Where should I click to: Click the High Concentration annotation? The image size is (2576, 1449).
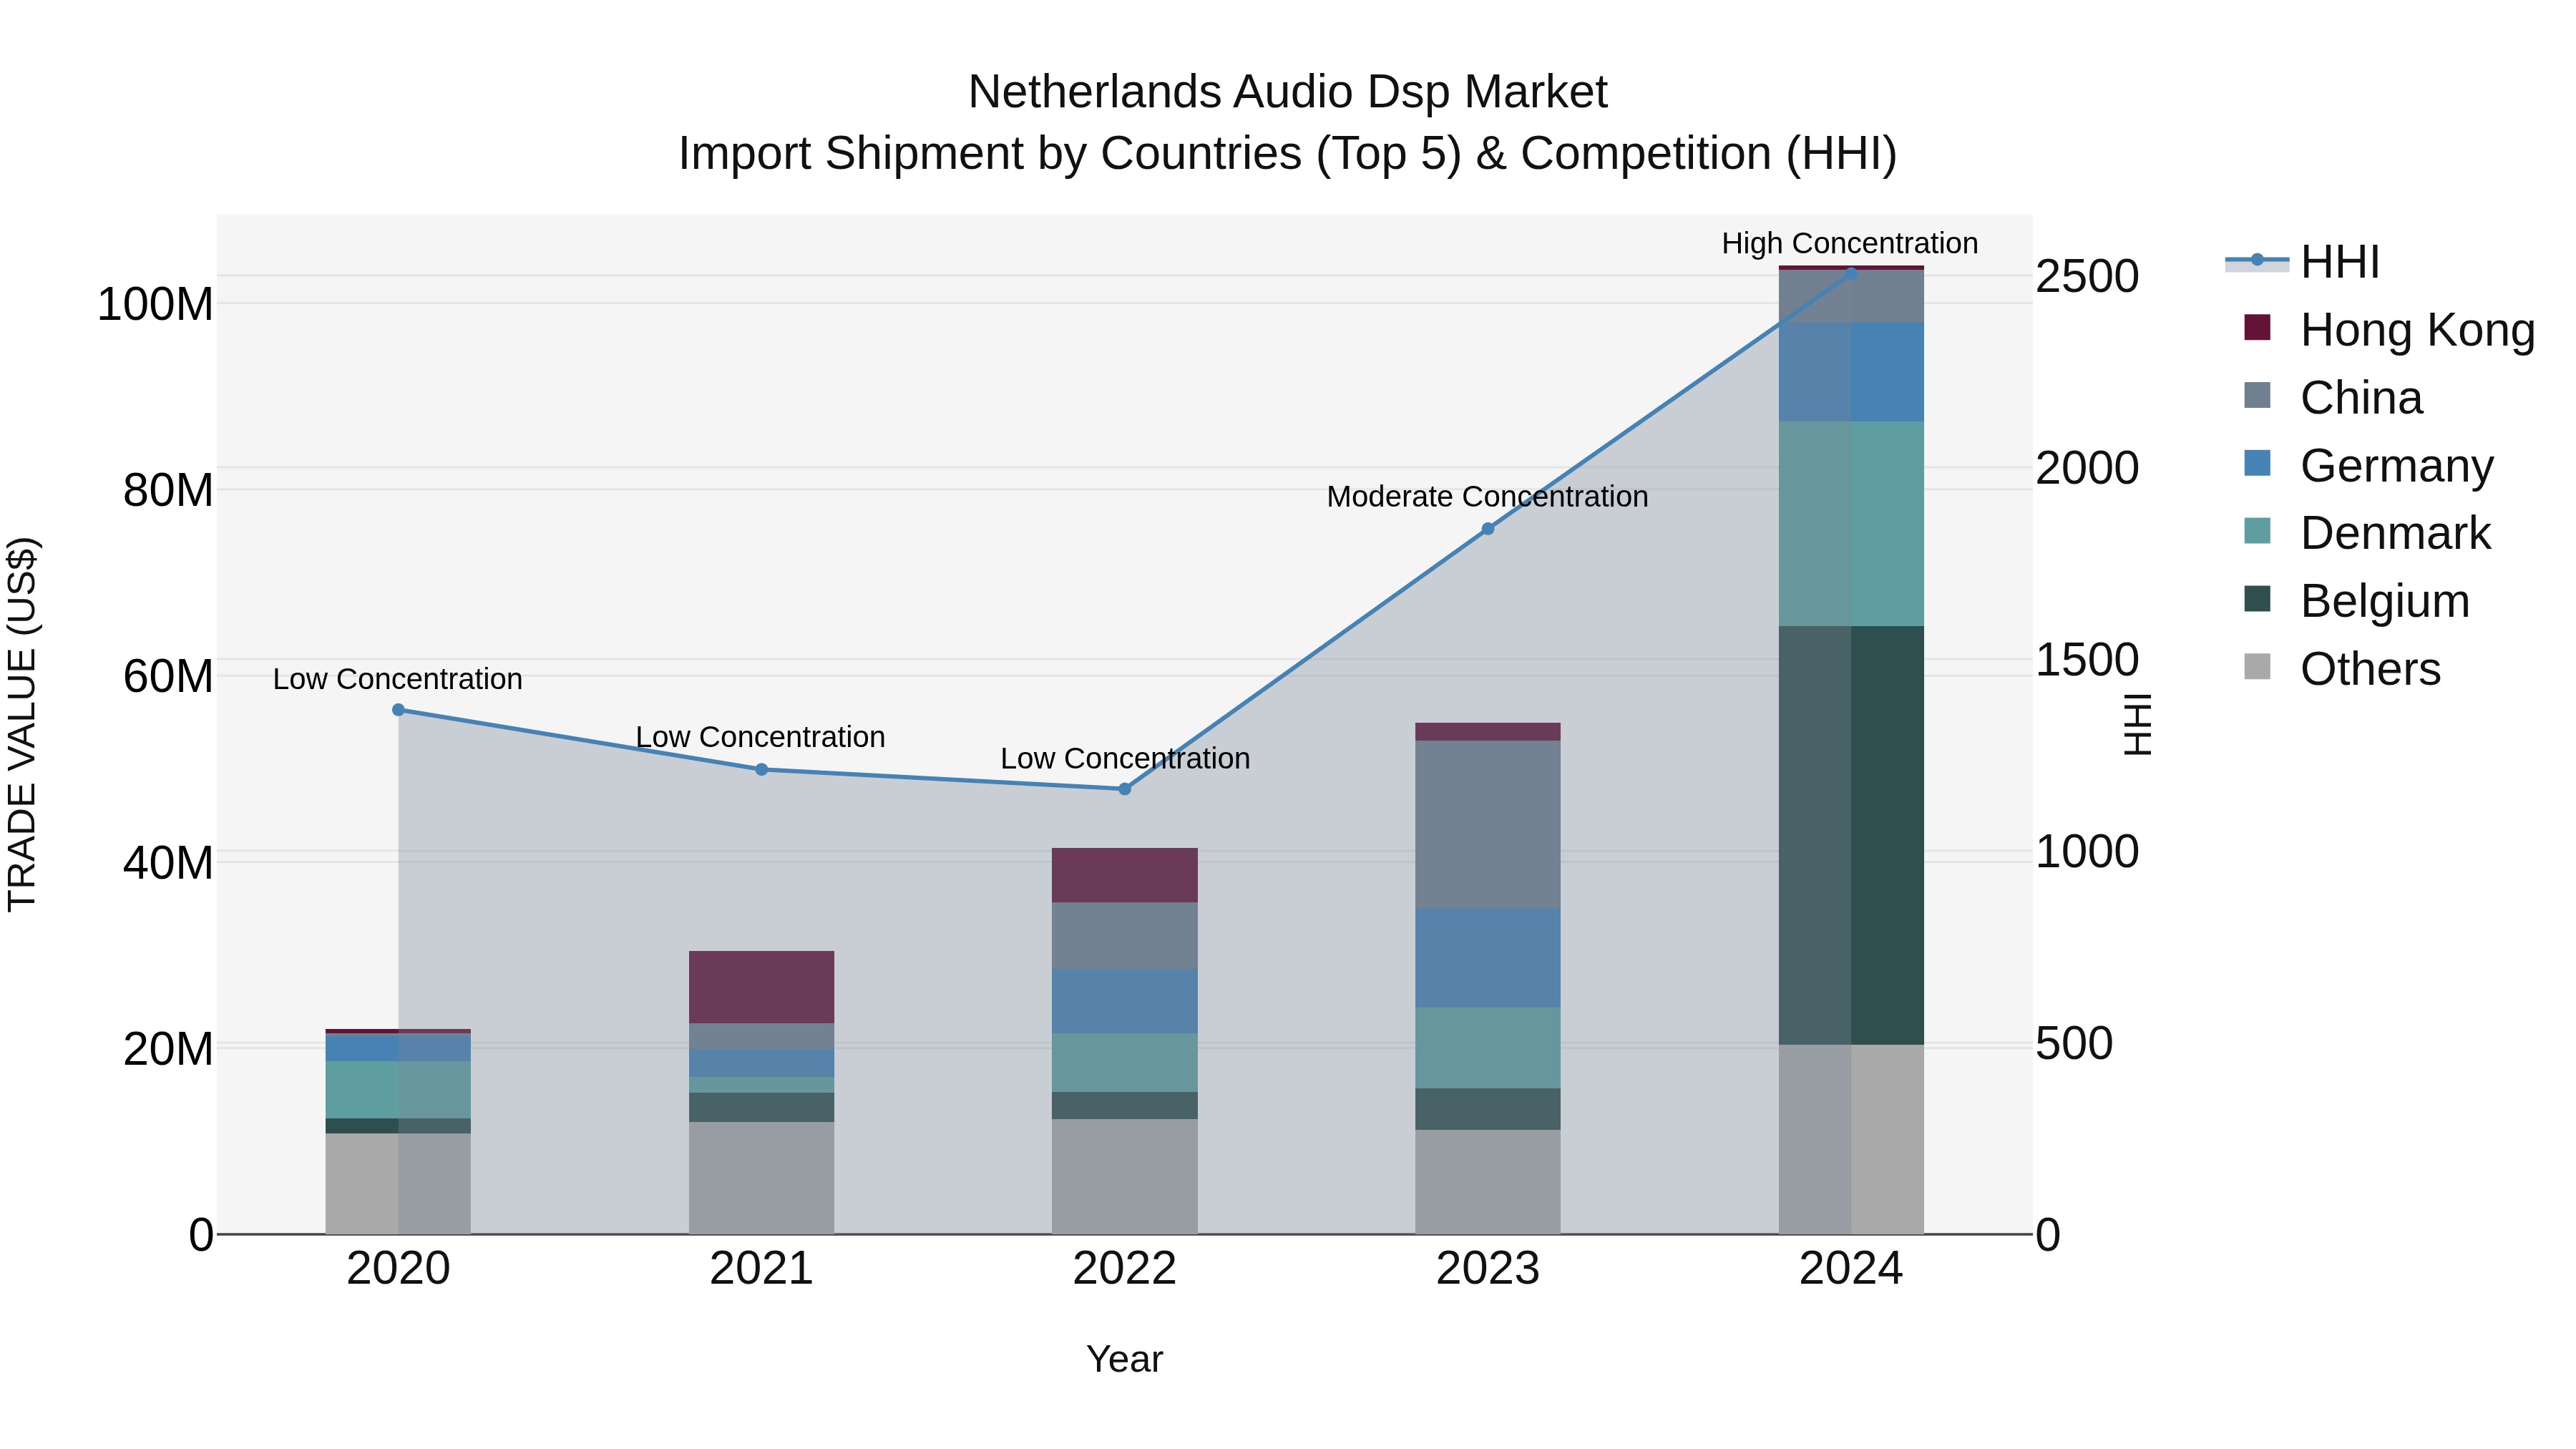[1850, 243]
